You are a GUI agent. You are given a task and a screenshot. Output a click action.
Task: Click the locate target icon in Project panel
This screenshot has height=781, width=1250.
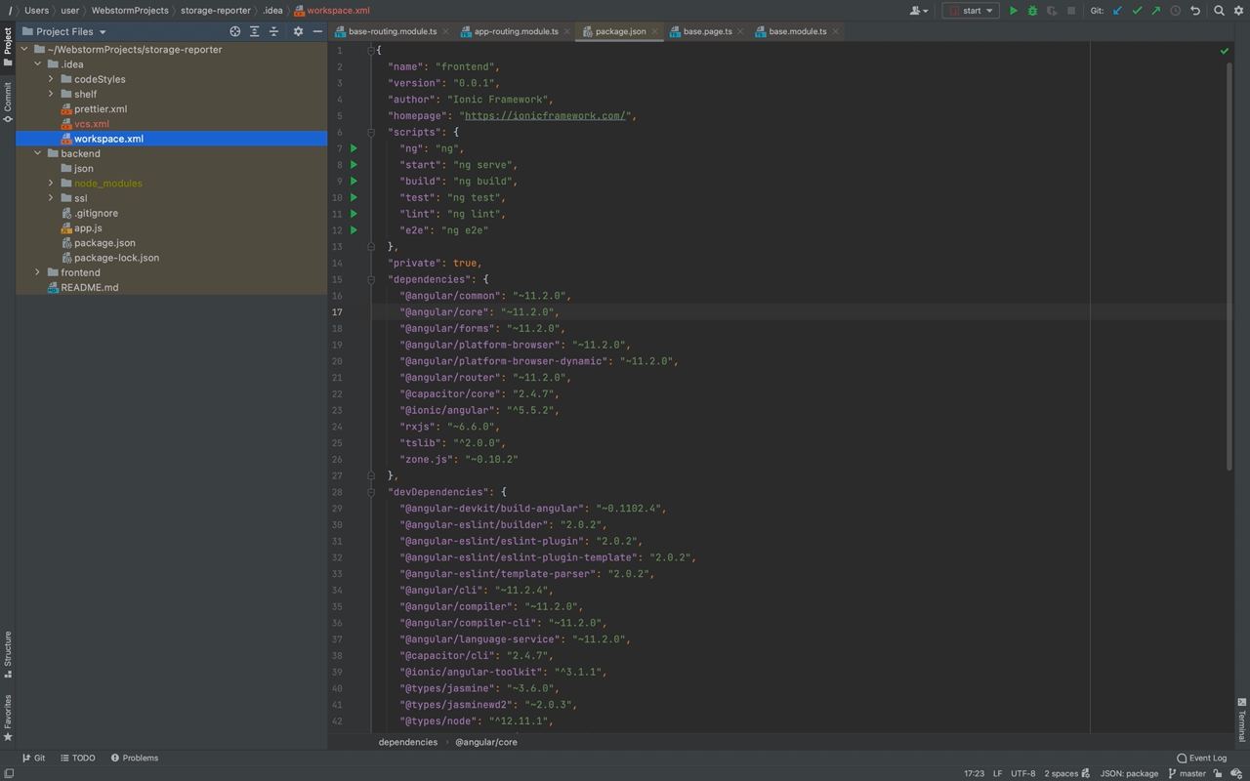click(x=234, y=31)
